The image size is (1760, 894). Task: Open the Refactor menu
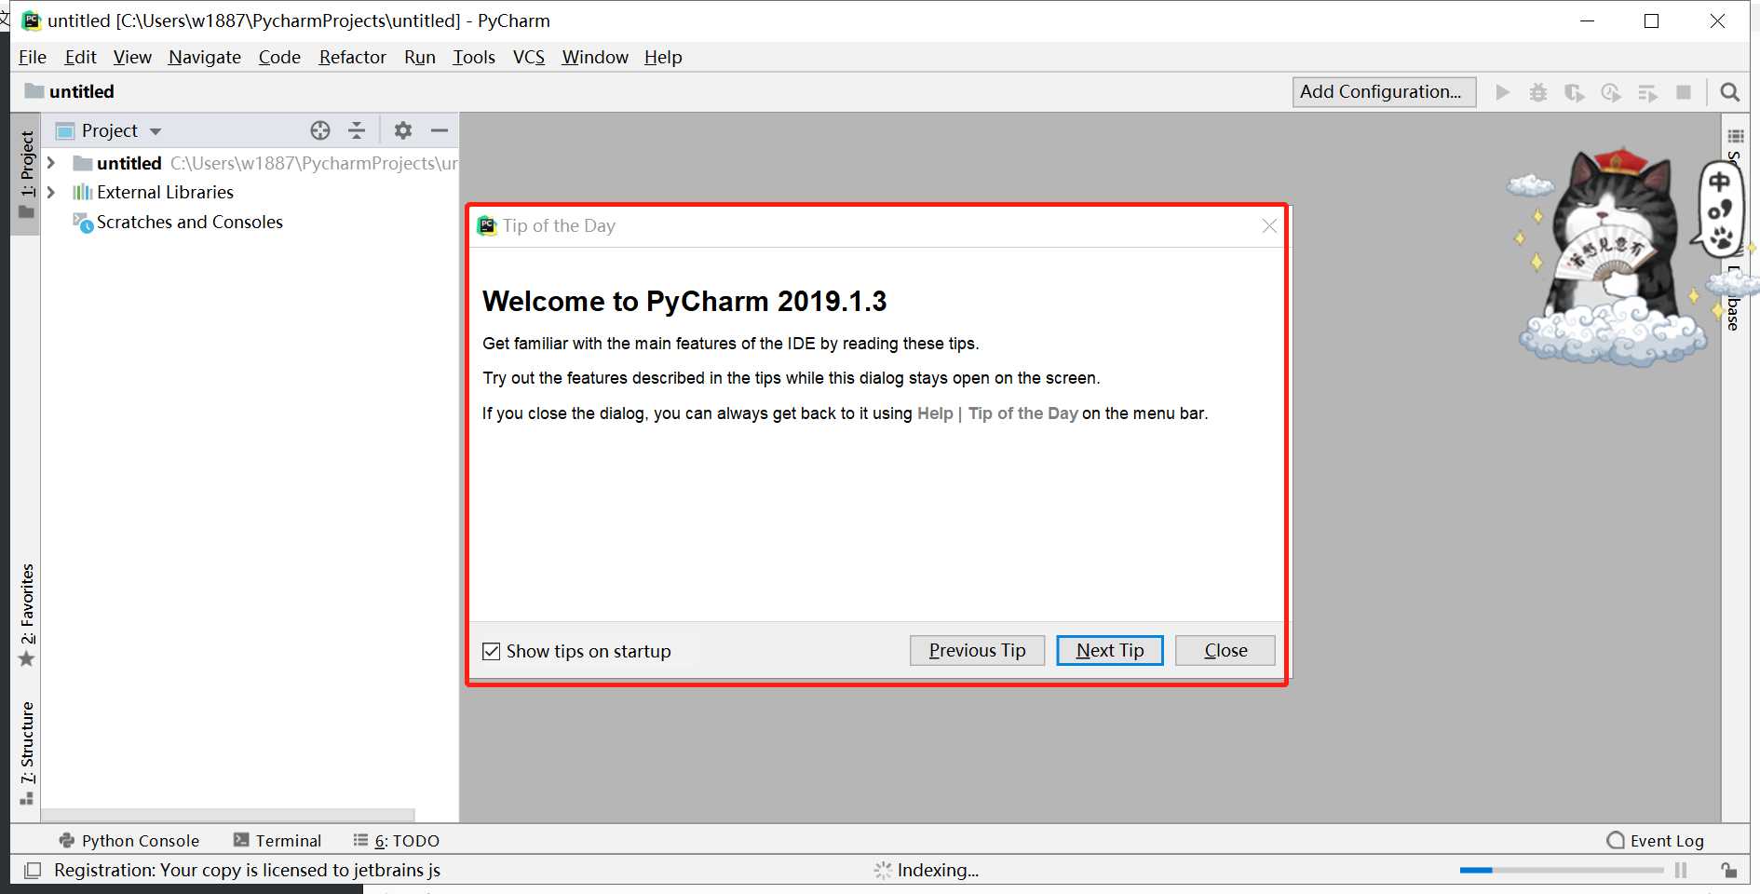[352, 57]
